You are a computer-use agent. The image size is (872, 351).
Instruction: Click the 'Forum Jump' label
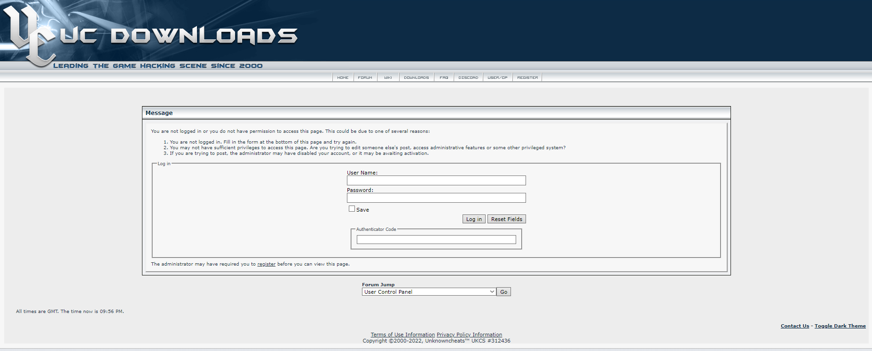[x=378, y=285]
